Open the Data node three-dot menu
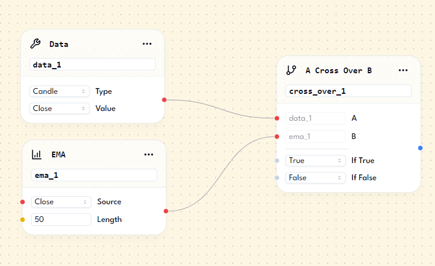Image resolution: width=435 pixels, height=266 pixels. [147, 43]
